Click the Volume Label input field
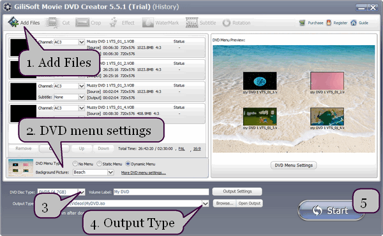The image size is (383, 236). 161,191
